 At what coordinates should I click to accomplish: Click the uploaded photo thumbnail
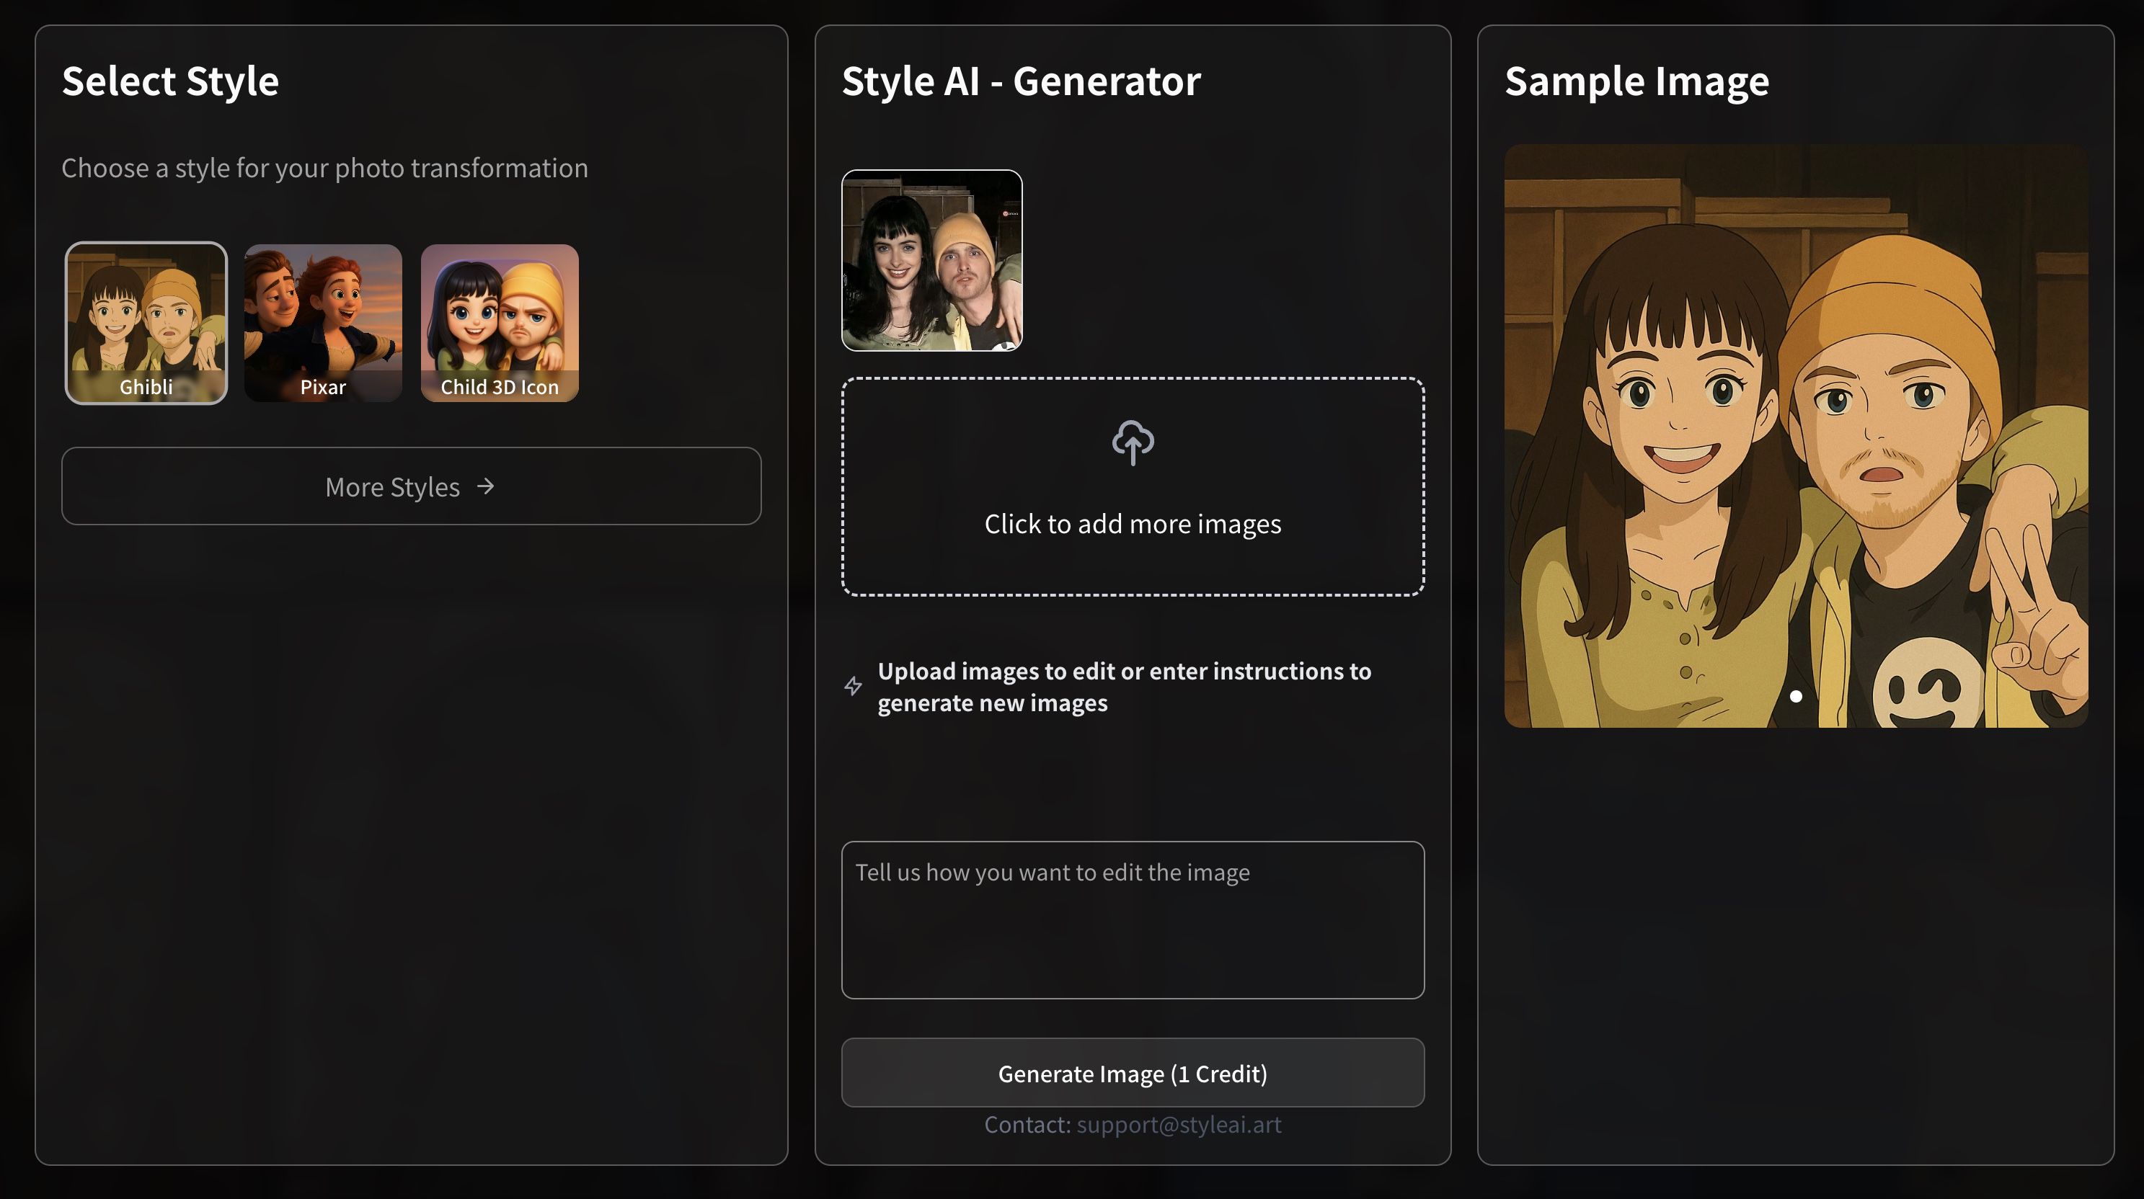point(931,260)
